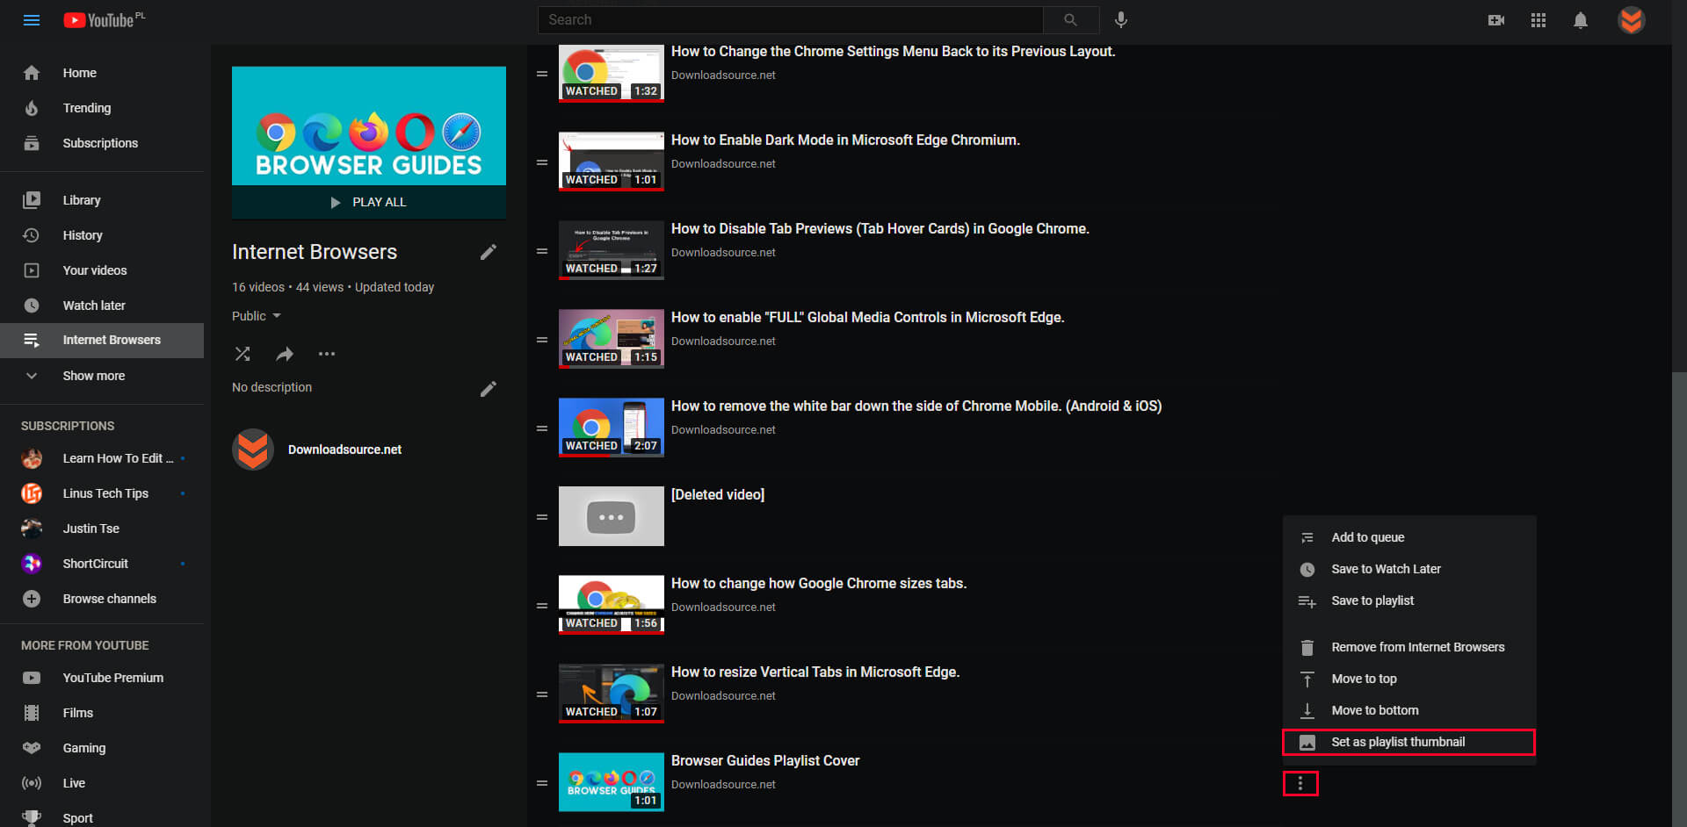1687x827 pixels.
Task: Choose Move to bottom
Action: pos(1409,710)
